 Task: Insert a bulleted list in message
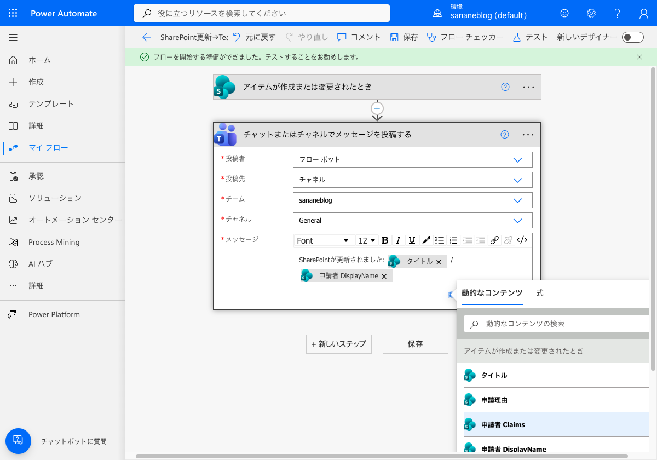click(x=440, y=240)
